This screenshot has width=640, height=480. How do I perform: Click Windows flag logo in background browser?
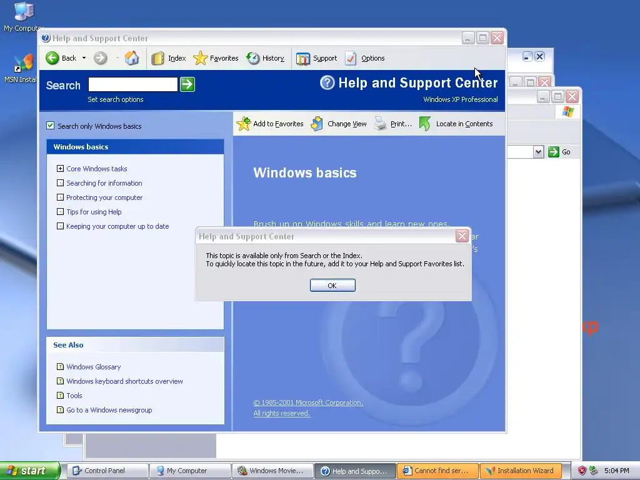click(x=567, y=111)
